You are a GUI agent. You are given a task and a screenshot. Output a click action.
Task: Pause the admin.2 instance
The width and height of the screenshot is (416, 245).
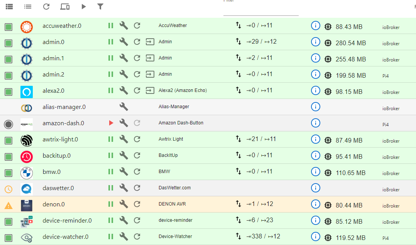click(111, 74)
